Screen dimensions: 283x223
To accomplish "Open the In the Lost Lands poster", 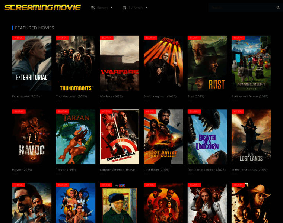I will [251, 137].
